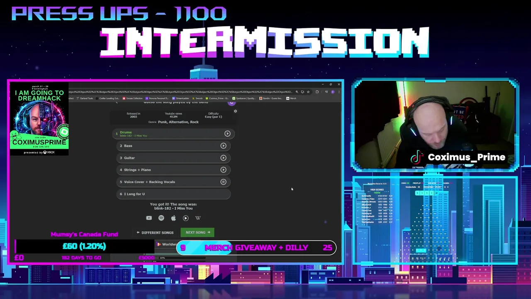Open the Eorzea Collection bookmark
Image resolution: width=531 pixels, height=299 pixels.
coord(132,98)
